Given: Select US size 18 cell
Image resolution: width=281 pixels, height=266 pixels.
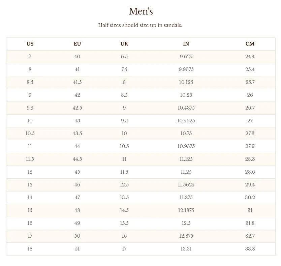Looking at the screenshot, I should [30, 249].
